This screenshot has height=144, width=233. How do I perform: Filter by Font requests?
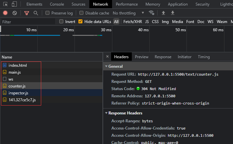coord(190,22)
